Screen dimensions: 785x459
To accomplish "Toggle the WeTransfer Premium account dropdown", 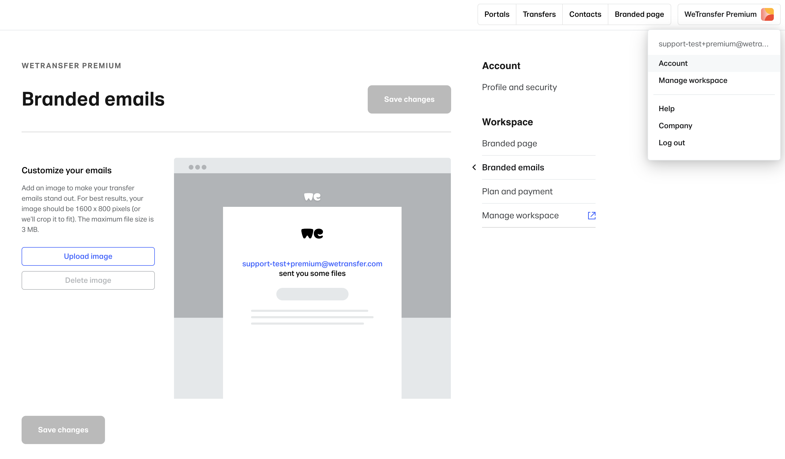I will click(729, 14).
